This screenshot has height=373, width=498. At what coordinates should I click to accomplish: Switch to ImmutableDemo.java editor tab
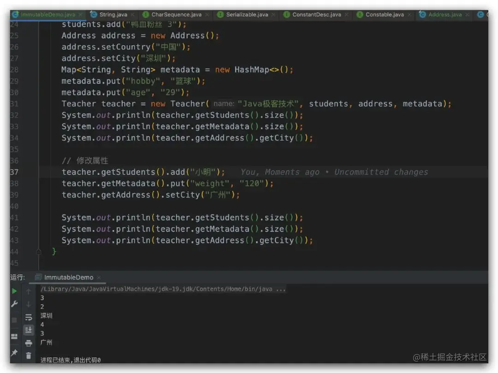click(48, 15)
